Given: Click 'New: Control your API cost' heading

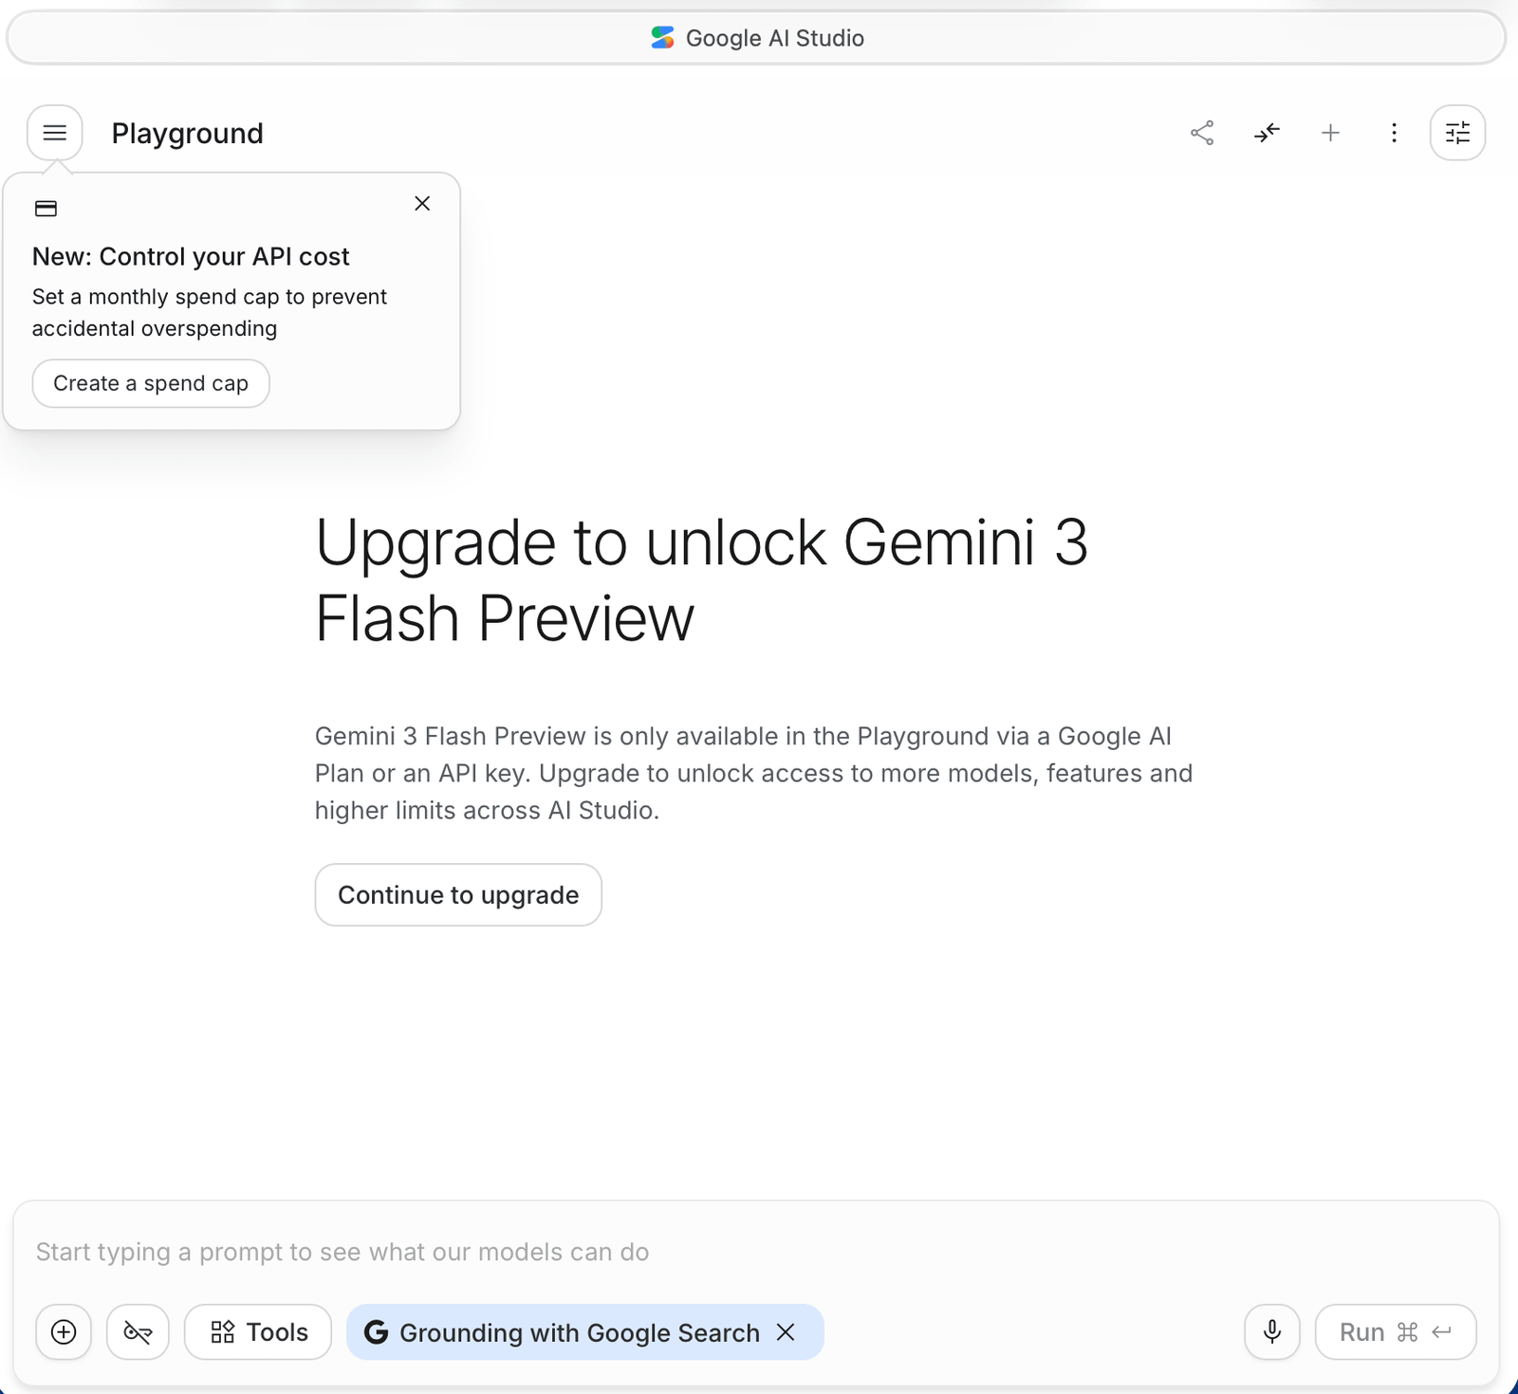Looking at the screenshot, I should coord(191,257).
